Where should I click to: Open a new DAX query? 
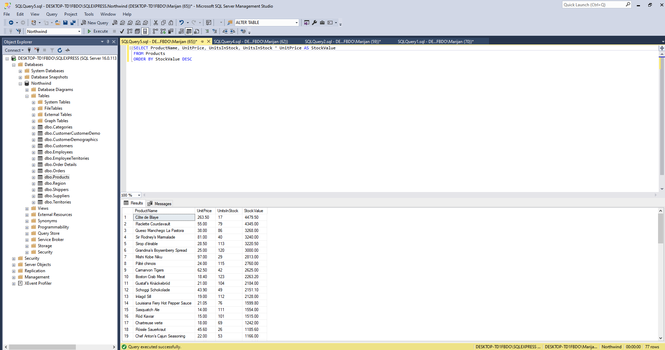click(x=146, y=23)
